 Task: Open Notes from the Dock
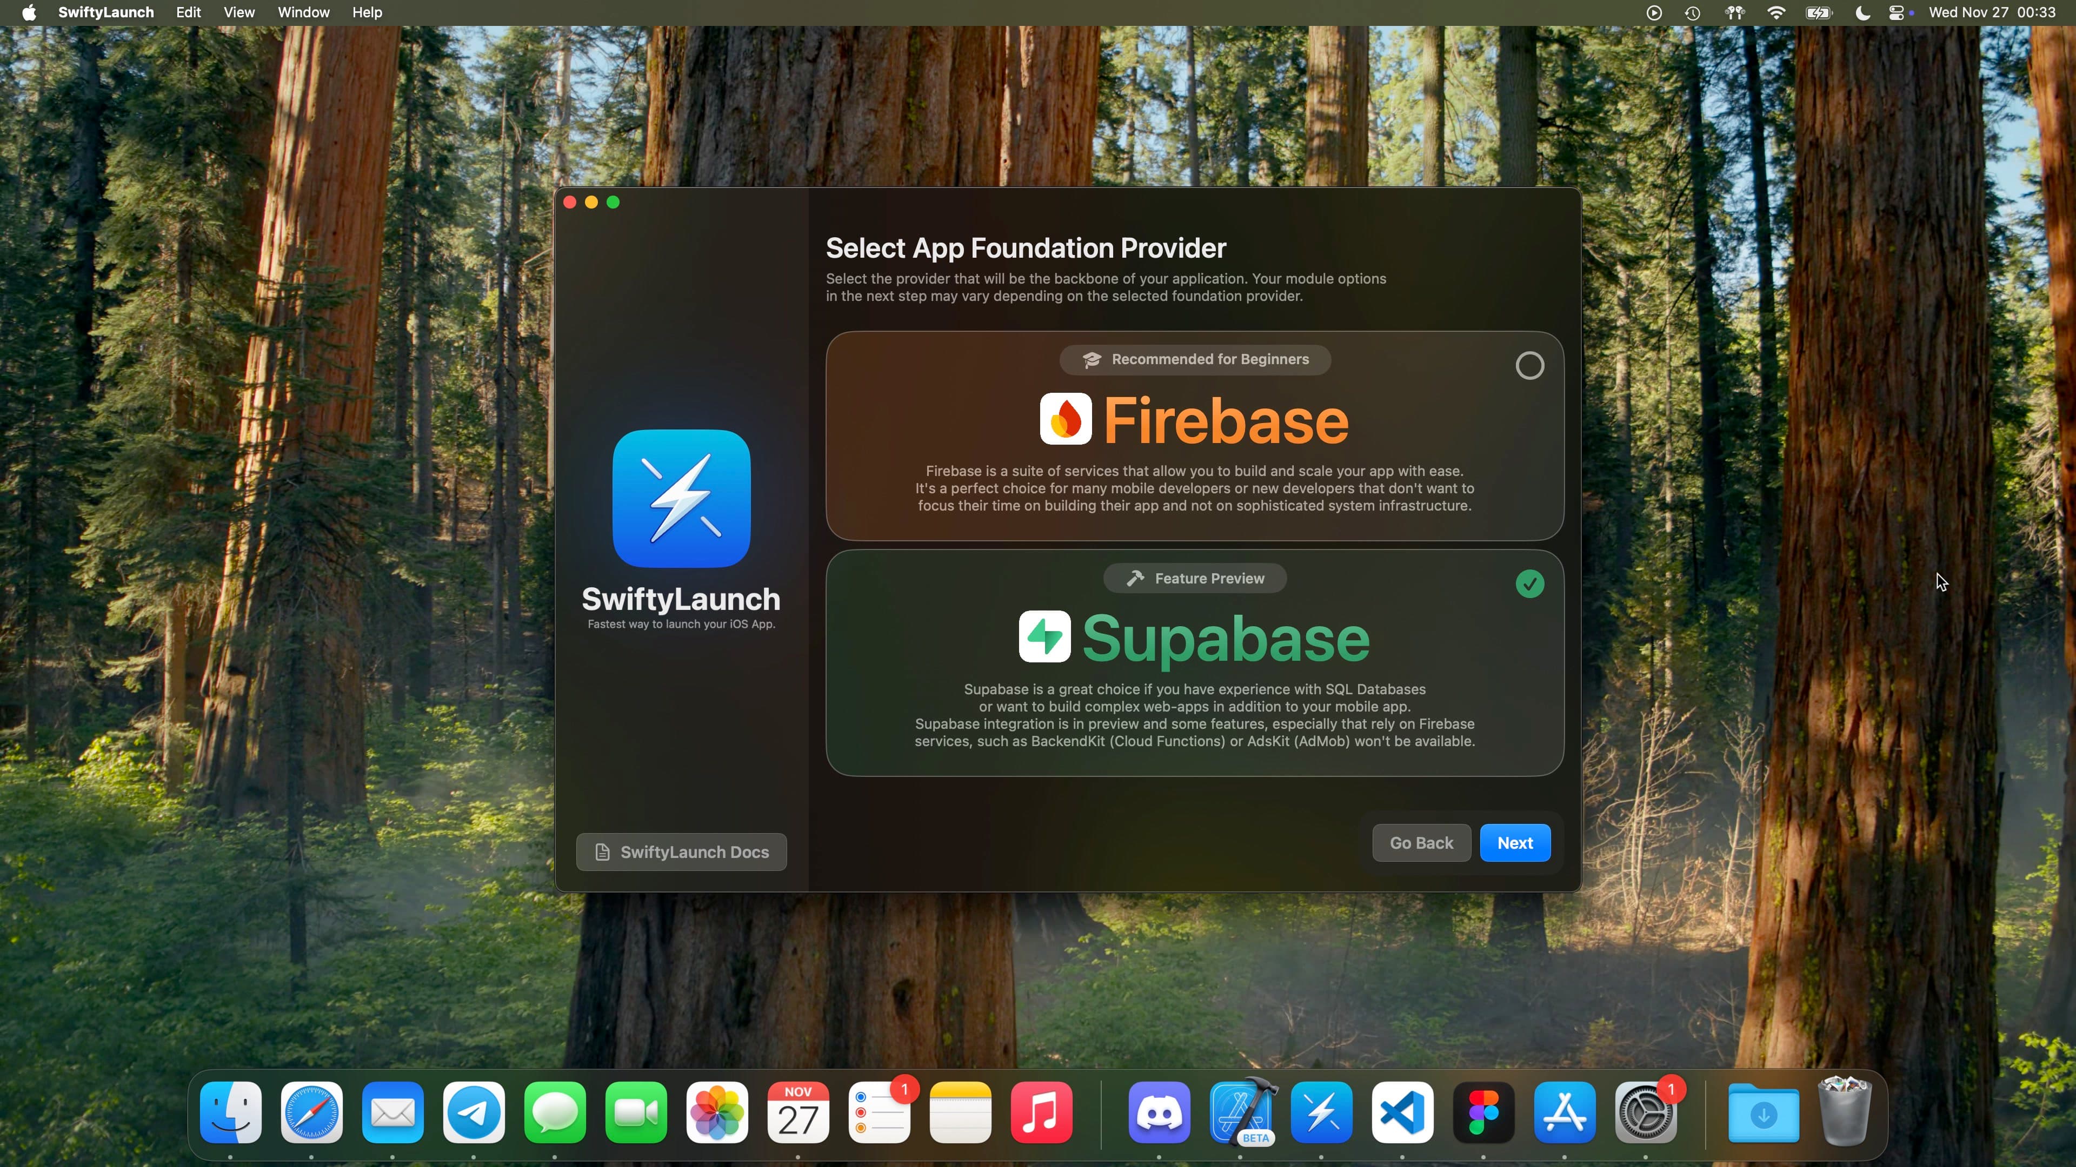point(960,1112)
